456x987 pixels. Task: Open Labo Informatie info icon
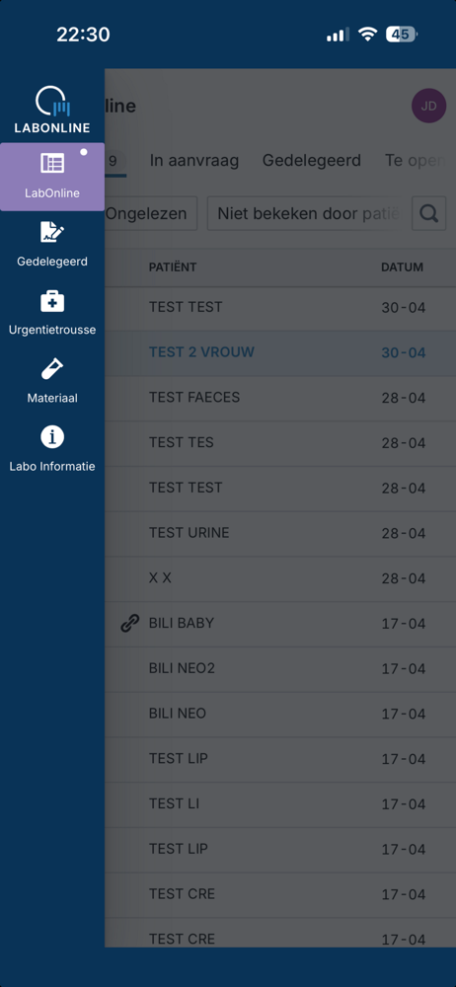[x=52, y=437]
